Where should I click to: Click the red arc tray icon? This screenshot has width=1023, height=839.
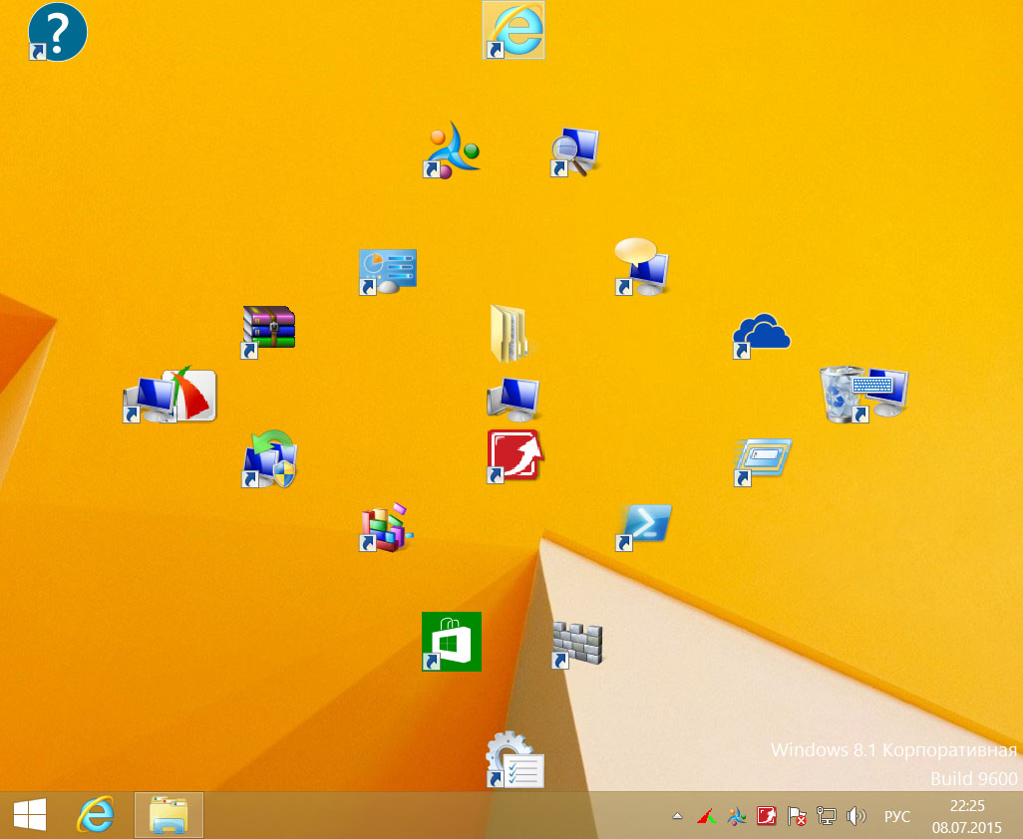(x=707, y=815)
